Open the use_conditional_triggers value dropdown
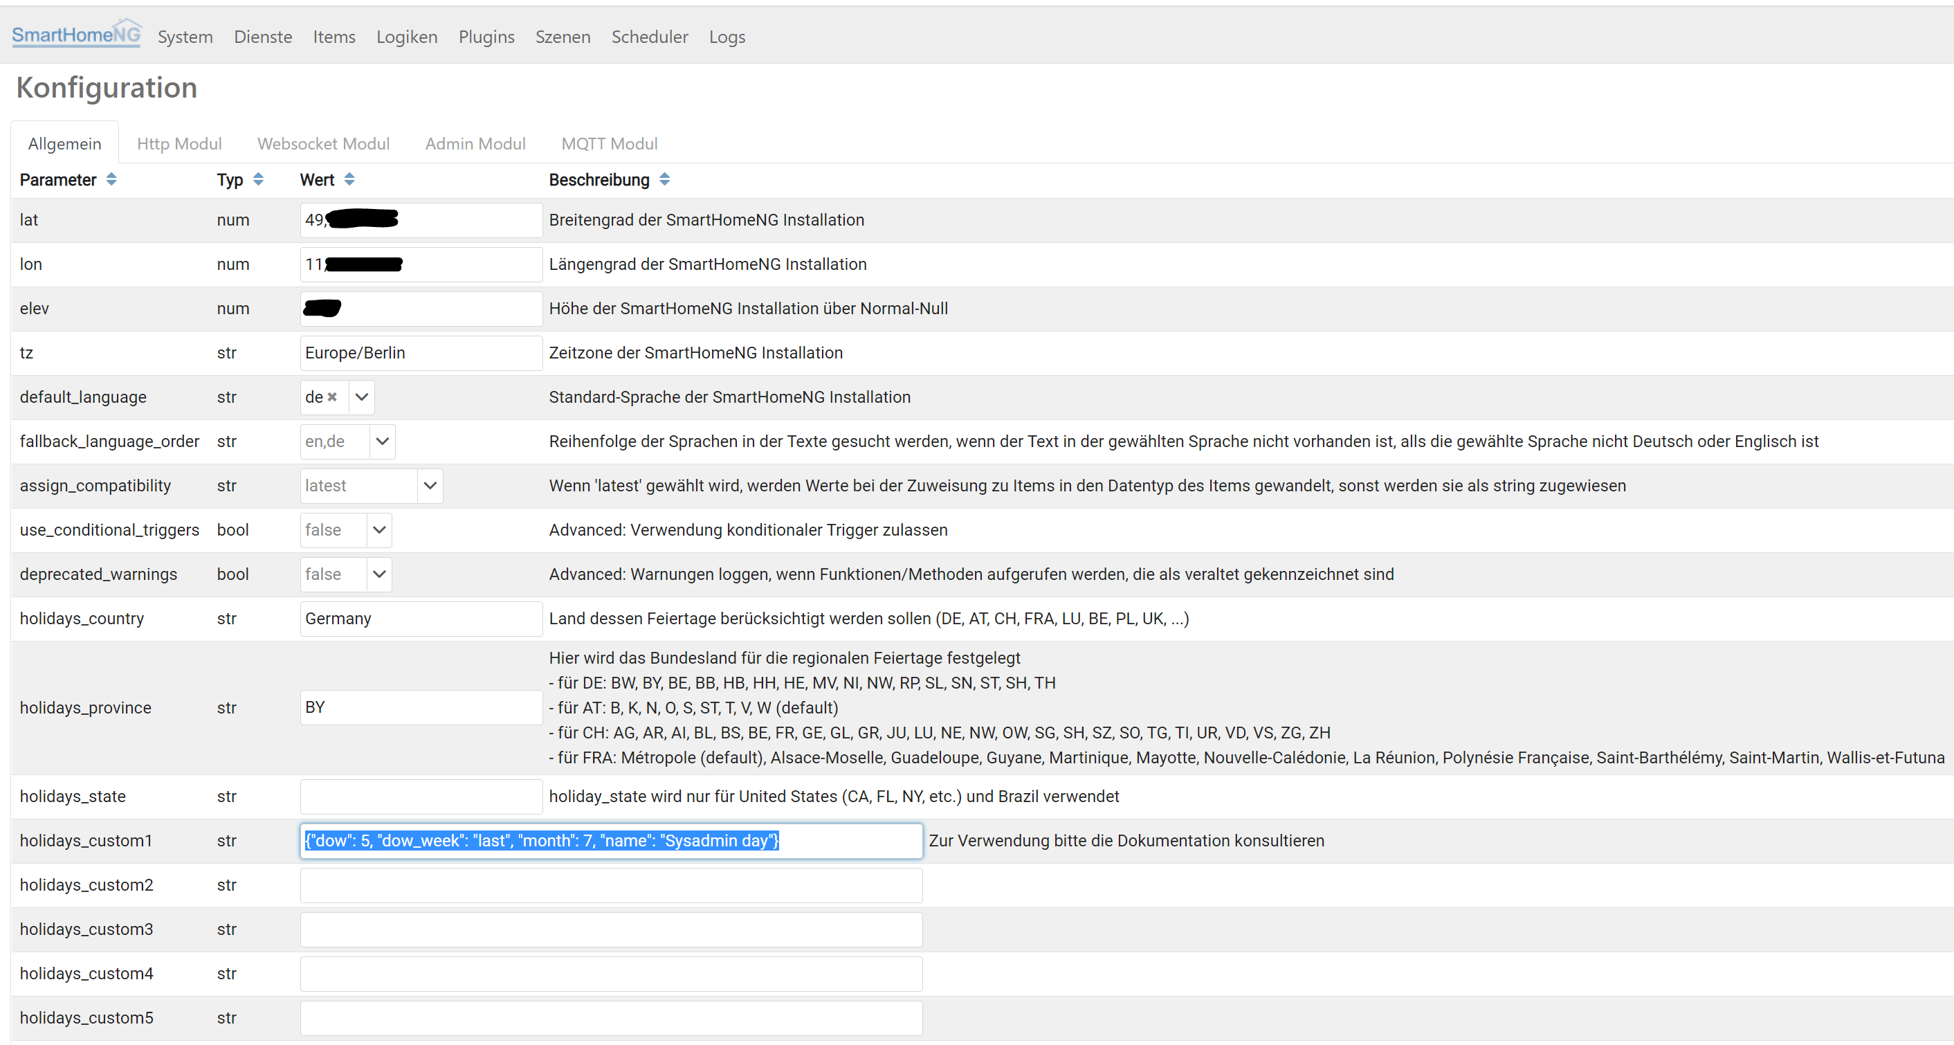The height and width of the screenshot is (1045, 1954). pyautogui.click(x=378, y=529)
